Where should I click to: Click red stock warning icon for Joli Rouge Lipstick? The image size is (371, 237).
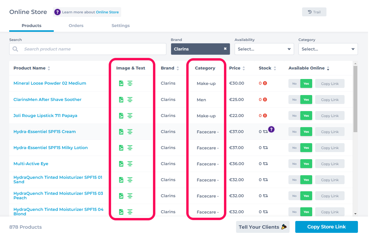265,116
